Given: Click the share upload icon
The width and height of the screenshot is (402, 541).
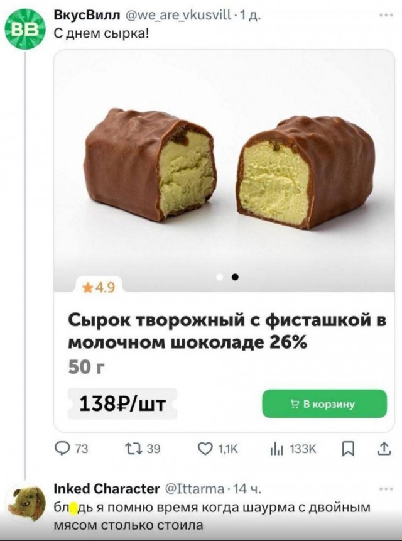Looking at the screenshot, I should [383, 447].
